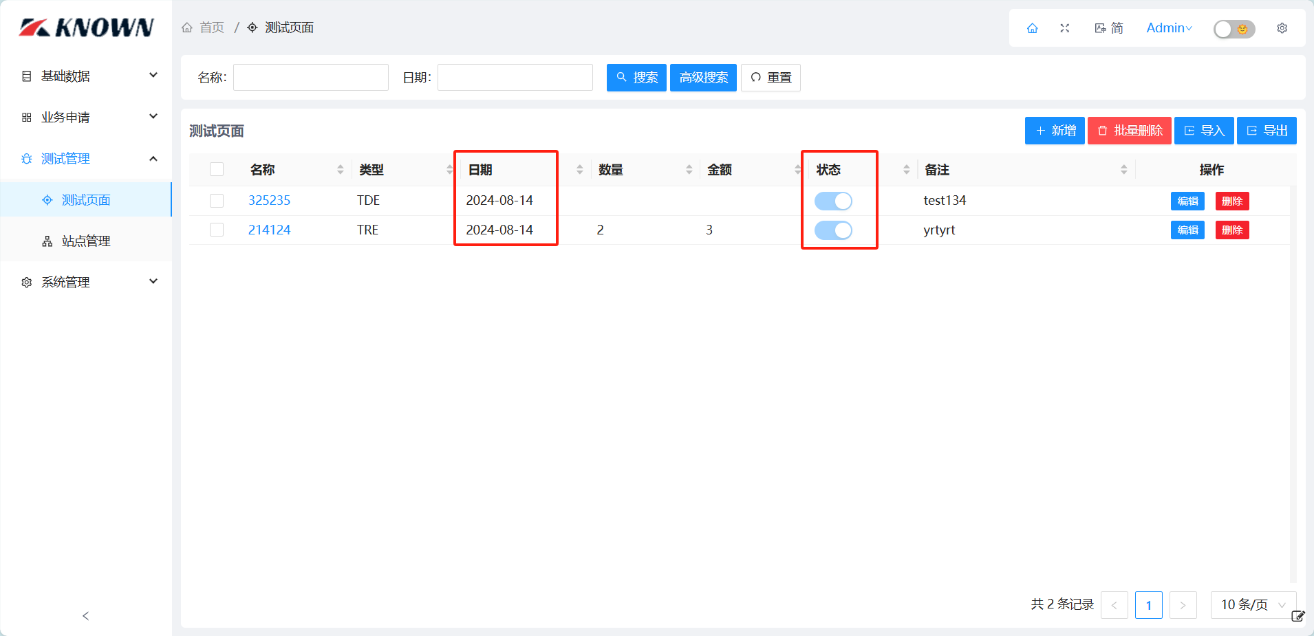Sort the 数量 column with its sorter

pyautogui.click(x=689, y=170)
